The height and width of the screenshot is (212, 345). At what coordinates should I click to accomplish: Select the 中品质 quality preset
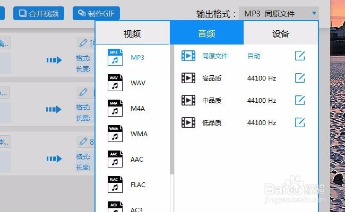212,100
